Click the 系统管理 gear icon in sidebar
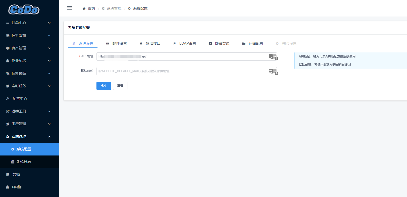The height and width of the screenshot is (197, 407). click(8, 137)
